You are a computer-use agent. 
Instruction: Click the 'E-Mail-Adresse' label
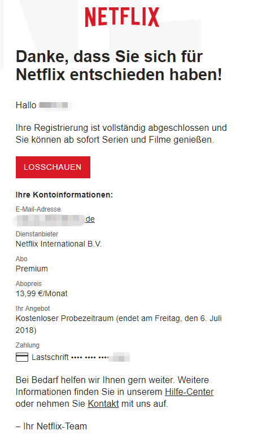[38, 209]
